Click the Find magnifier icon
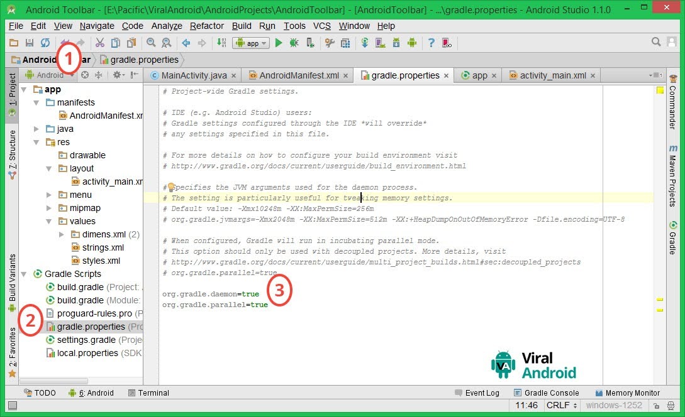Screen dimensions: 685x417 tap(151, 43)
